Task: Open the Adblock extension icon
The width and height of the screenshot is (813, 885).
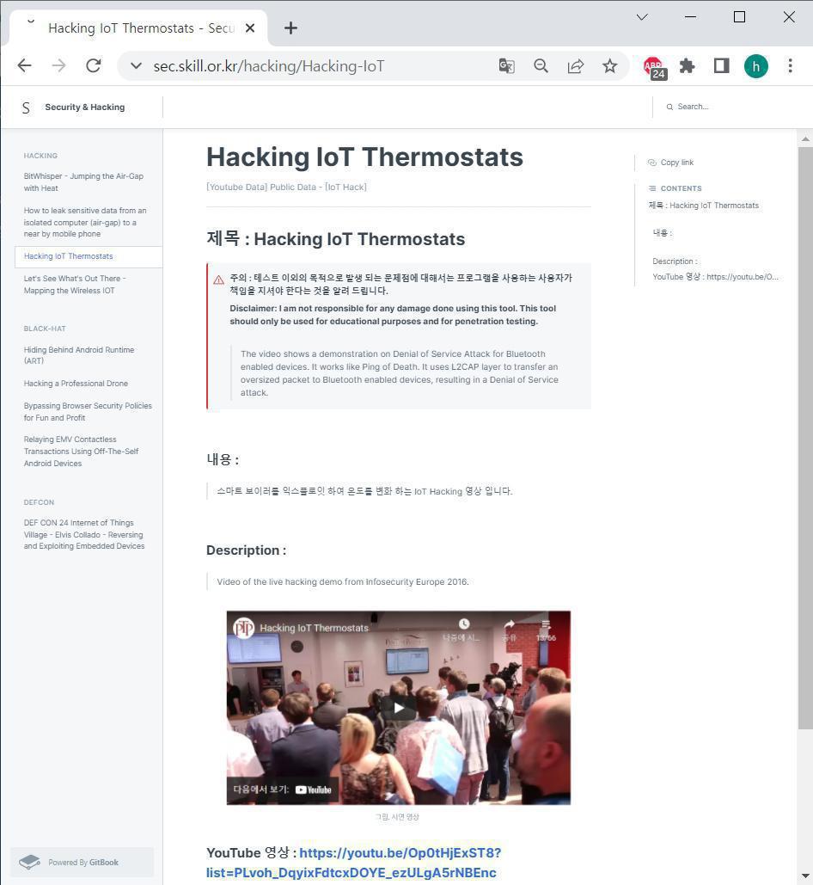Action: tap(653, 66)
